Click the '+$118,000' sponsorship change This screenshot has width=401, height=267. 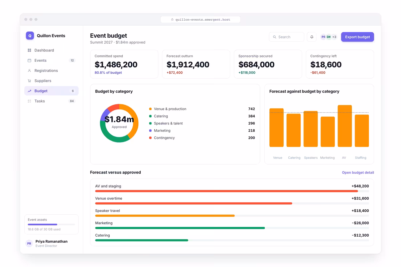[x=247, y=73]
